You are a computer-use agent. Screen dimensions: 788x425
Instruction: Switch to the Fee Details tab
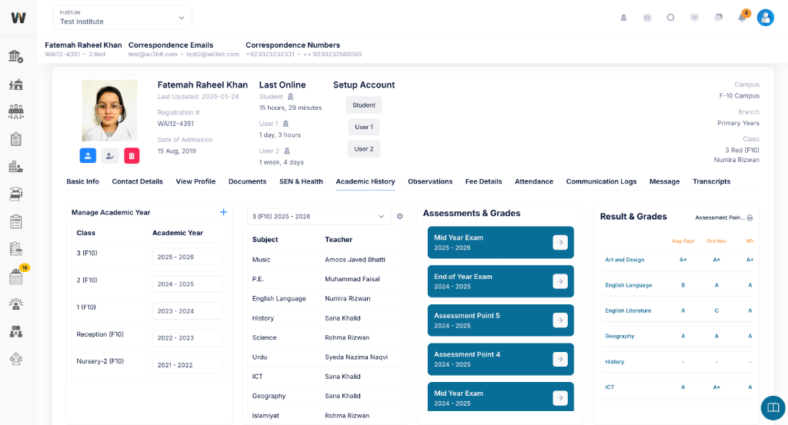click(x=483, y=181)
